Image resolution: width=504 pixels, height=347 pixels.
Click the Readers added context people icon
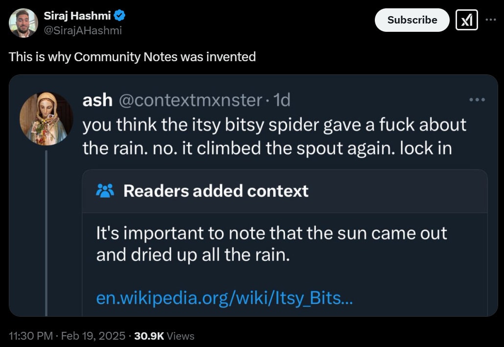105,191
